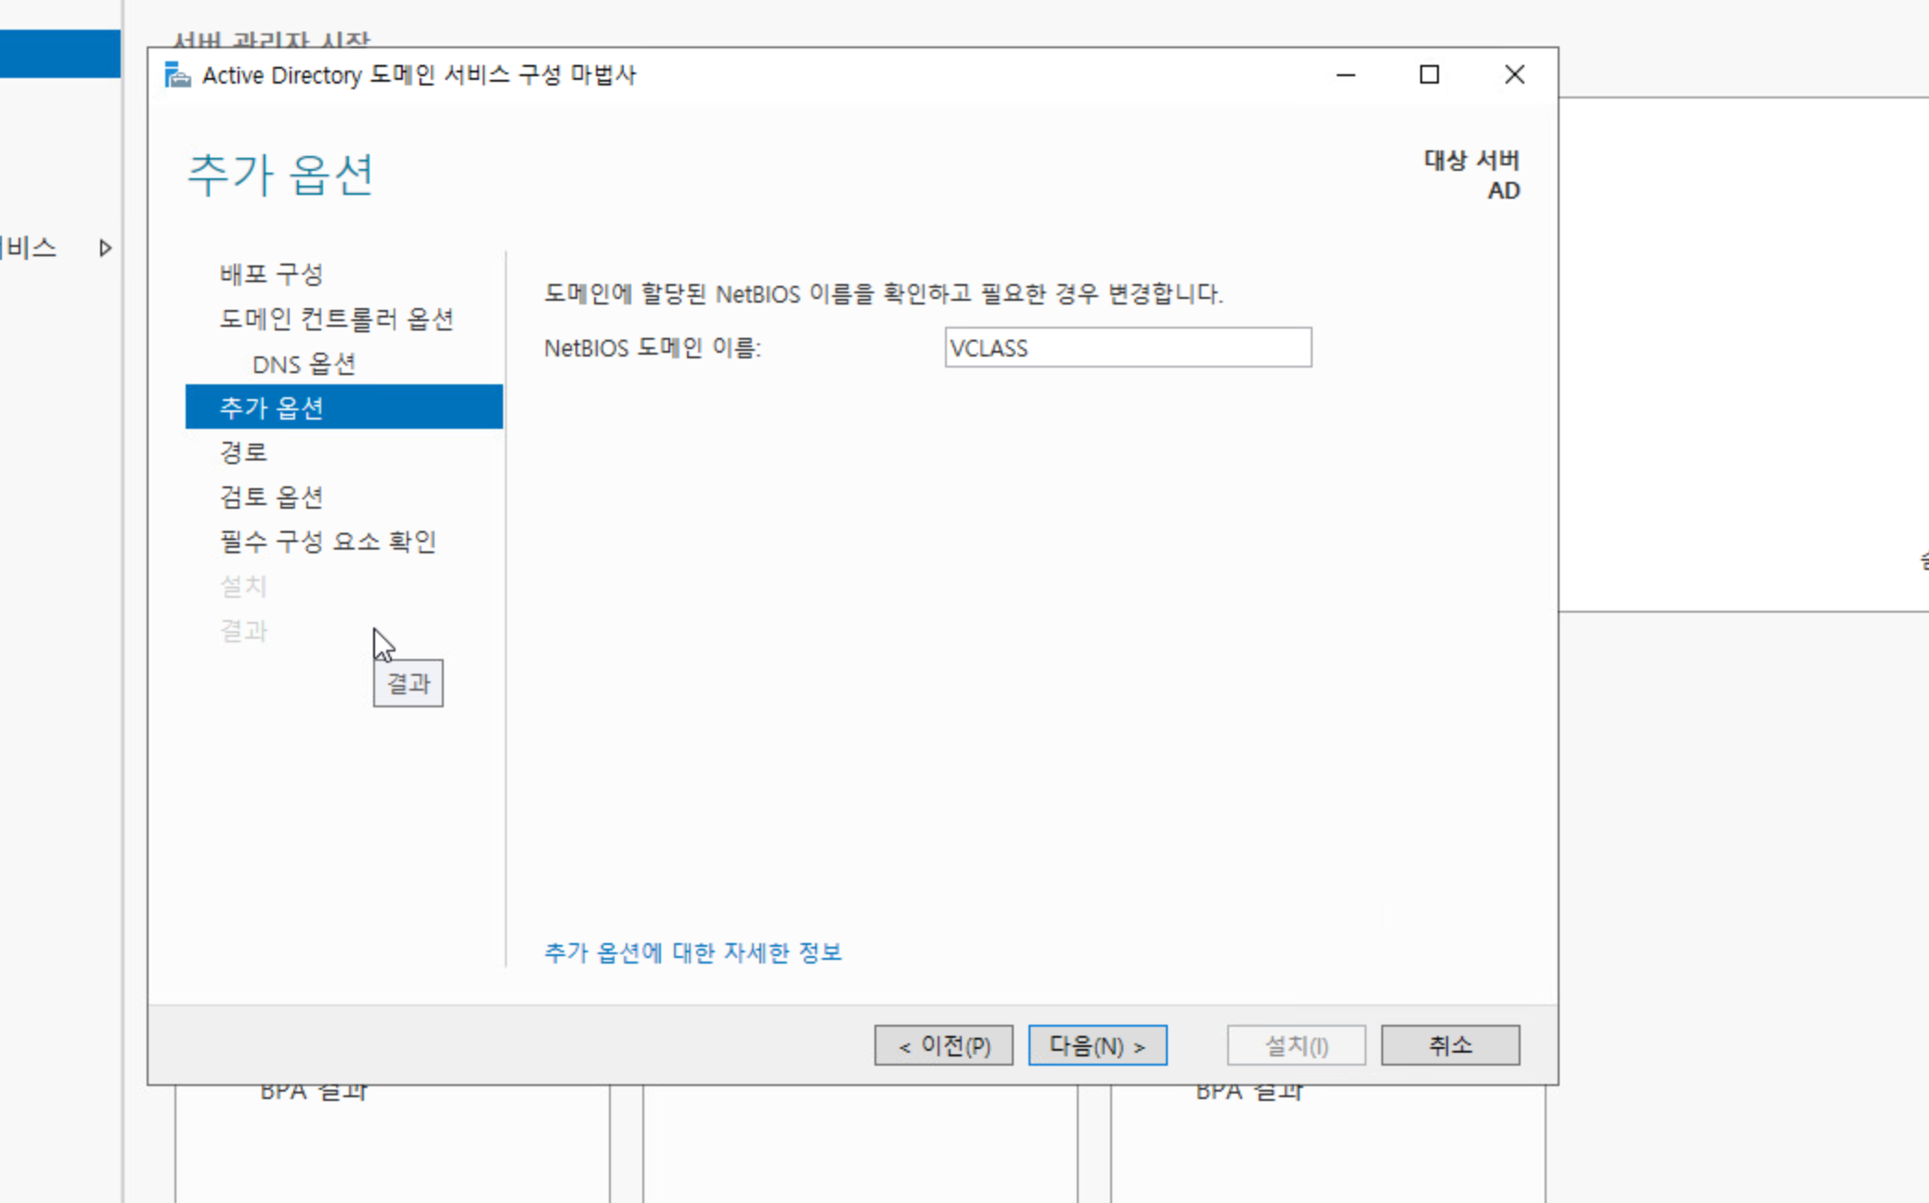Open 추가 옵션에 대한 자세한 정보 link
The height and width of the screenshot is (1203, 1929).
(x=693, y=952)
